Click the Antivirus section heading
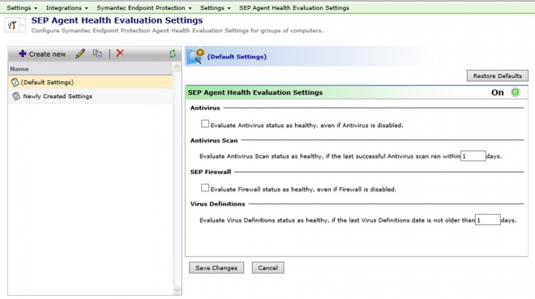The image size is (535, 299). [x=205, y=108]
